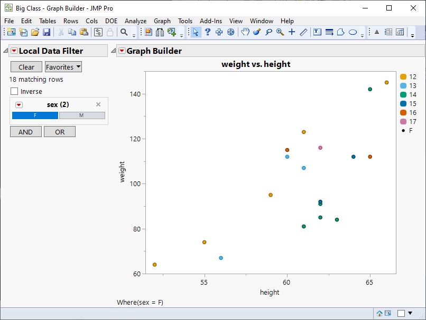Click the slider-style preferences toolbar icon
Image resolution: width=426 pixels, height=320 pixels.
[x=98, y=32]
